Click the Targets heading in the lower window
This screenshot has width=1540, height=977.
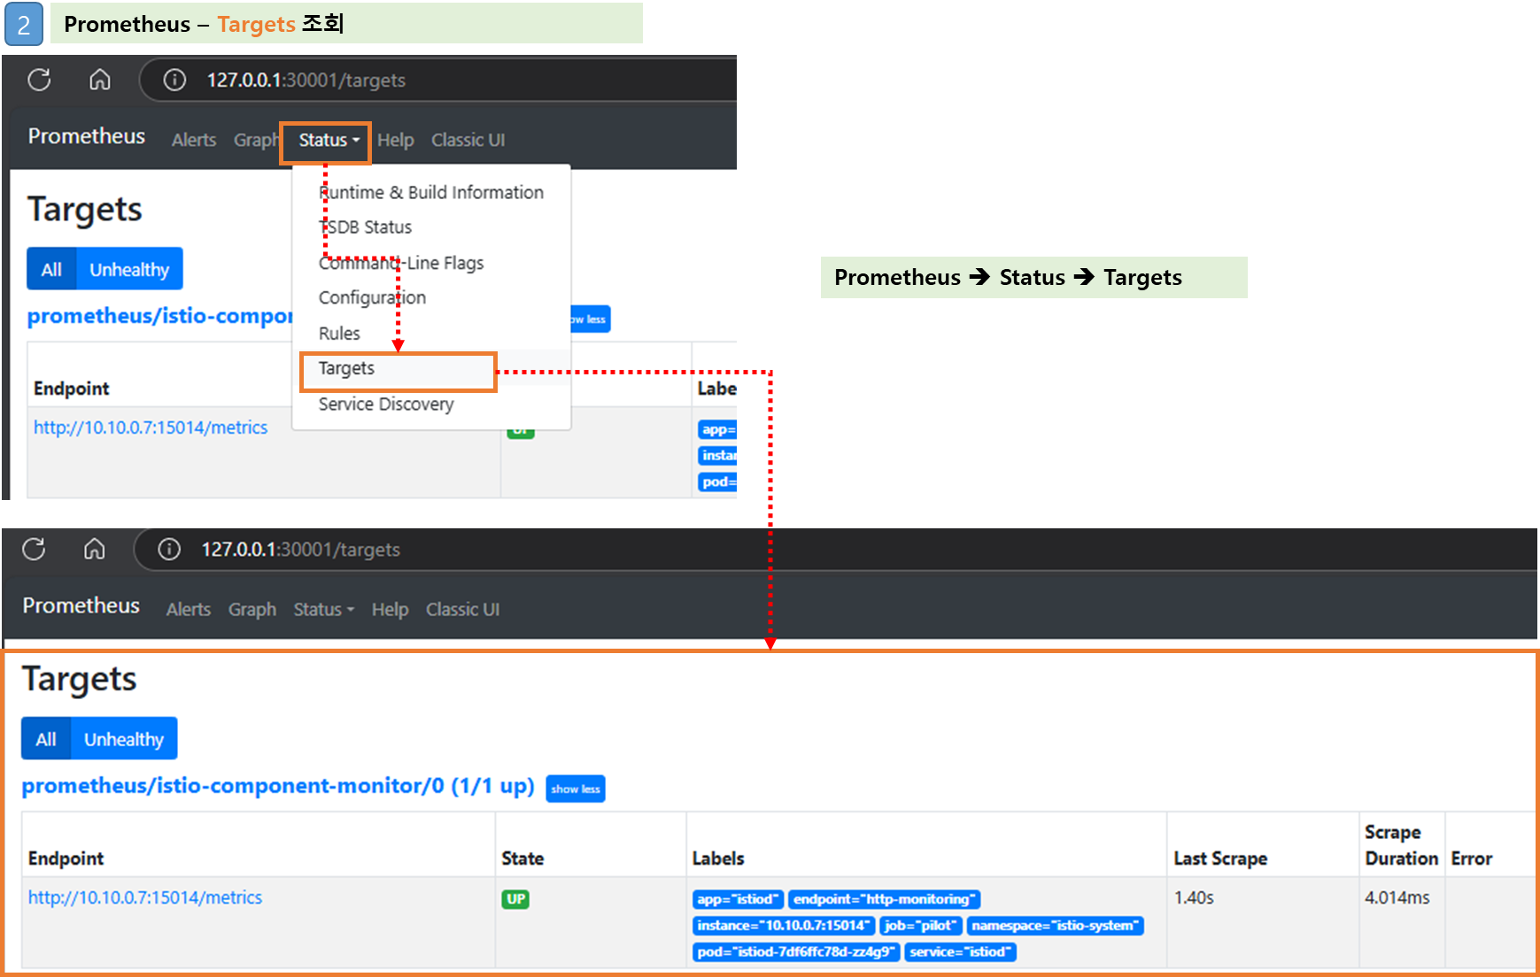[x=80, y=679]
